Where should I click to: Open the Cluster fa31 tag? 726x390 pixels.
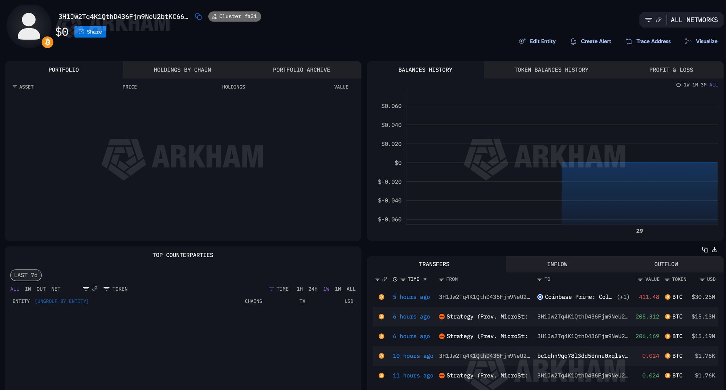(234, 16)
